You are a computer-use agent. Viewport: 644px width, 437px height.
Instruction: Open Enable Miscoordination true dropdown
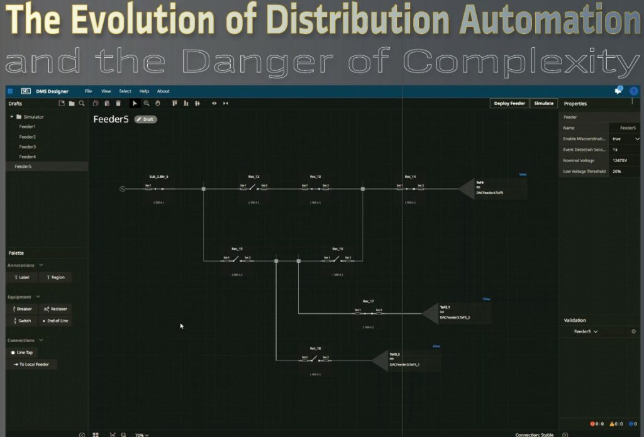pos(625,139)
